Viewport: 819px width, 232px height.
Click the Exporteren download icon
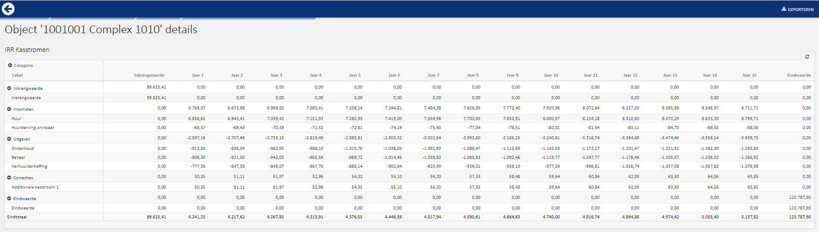pos(784,9)
